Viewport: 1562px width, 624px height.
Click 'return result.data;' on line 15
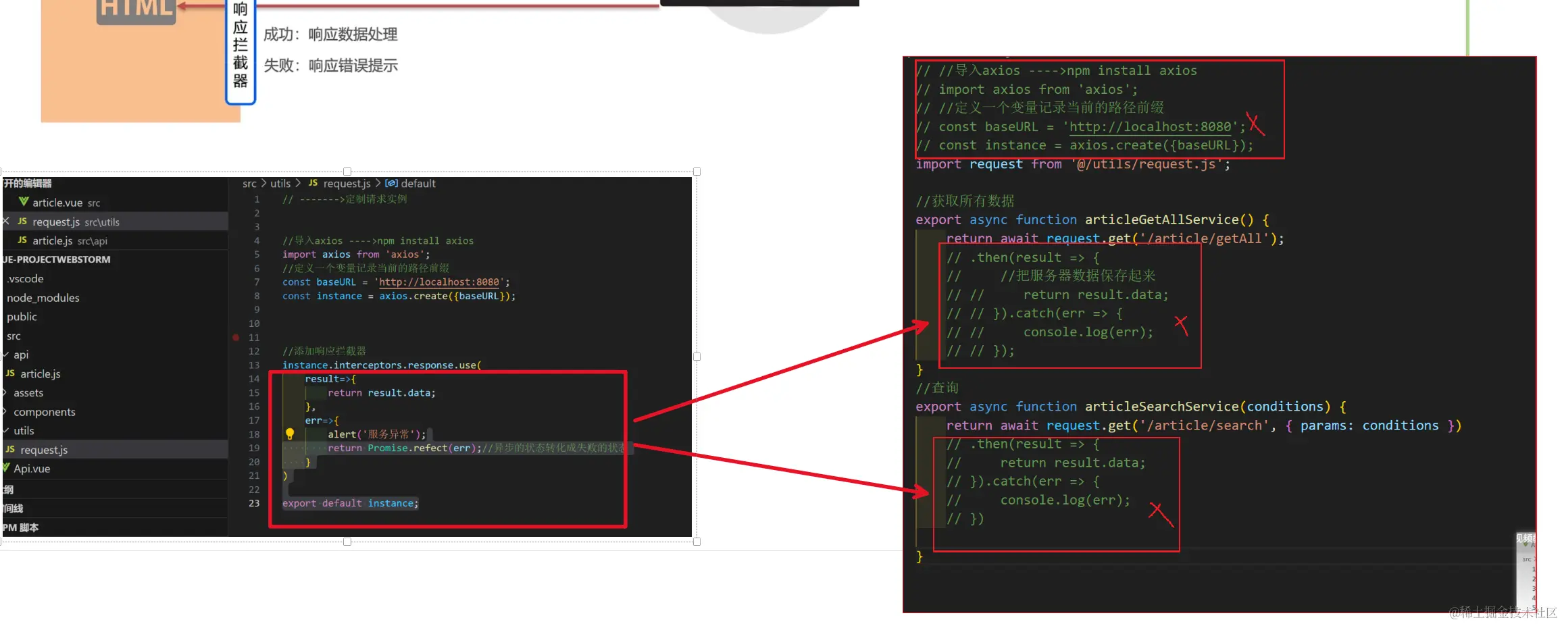[x=382, y=393]
